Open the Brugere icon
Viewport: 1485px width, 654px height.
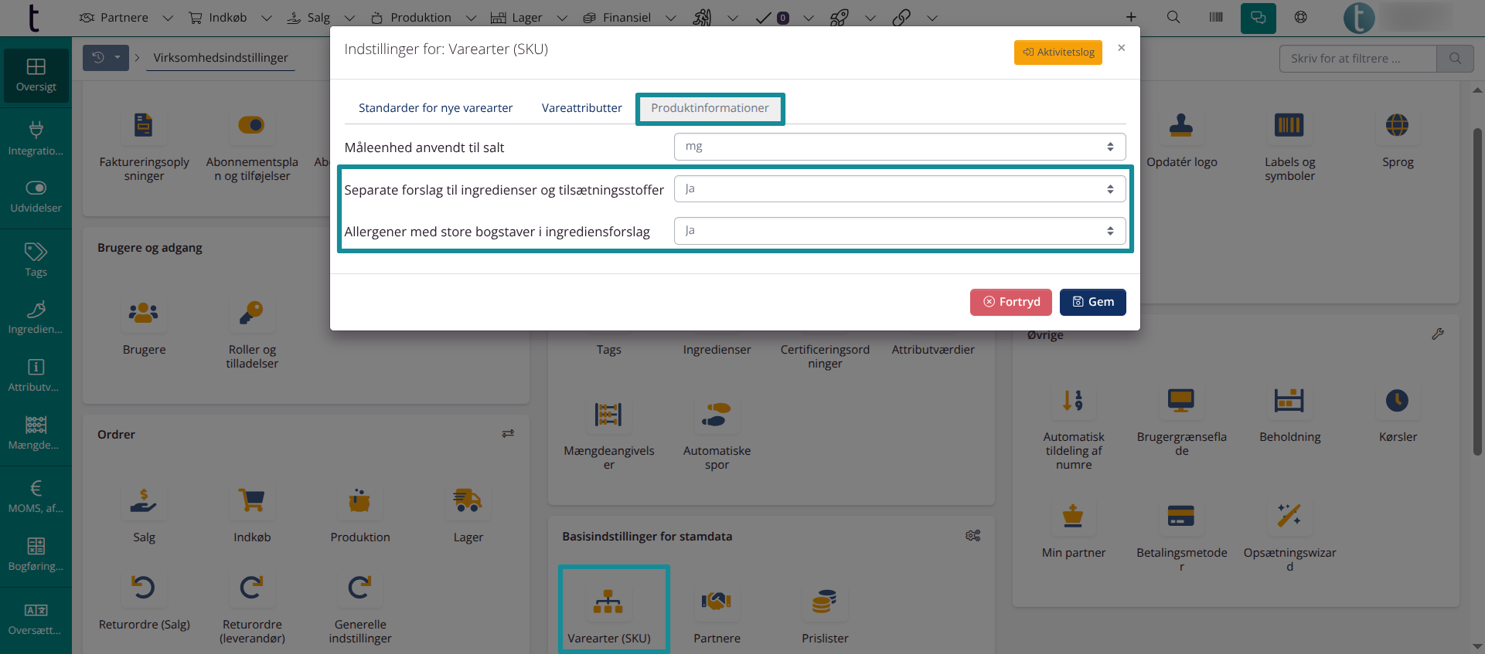pos(144,313)
